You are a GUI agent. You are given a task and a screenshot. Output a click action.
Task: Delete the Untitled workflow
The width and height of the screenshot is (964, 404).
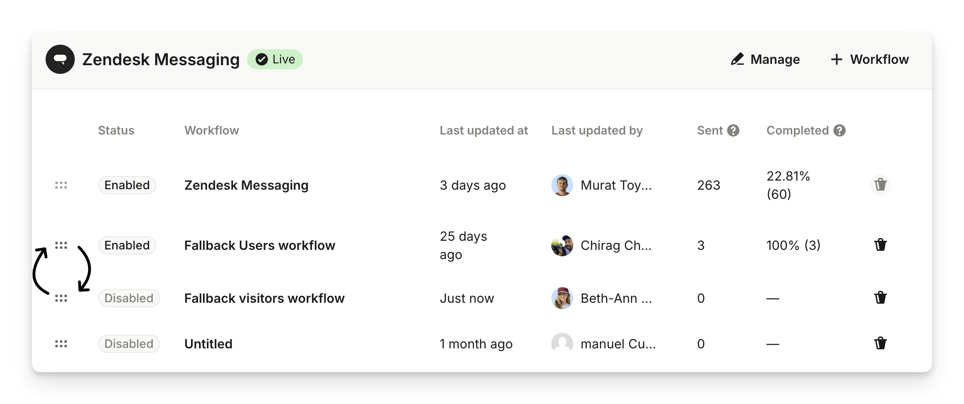pyautogui.click(x=880, y=343)
